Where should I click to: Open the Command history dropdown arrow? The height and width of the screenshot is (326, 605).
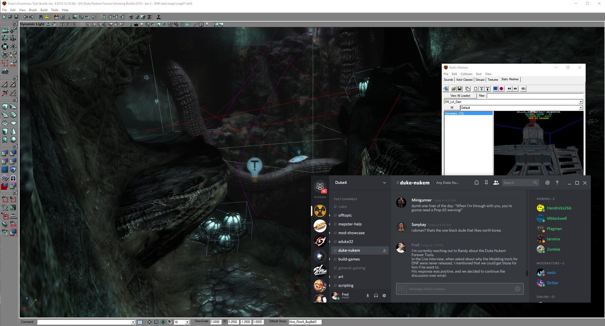(x=133, y=322)
